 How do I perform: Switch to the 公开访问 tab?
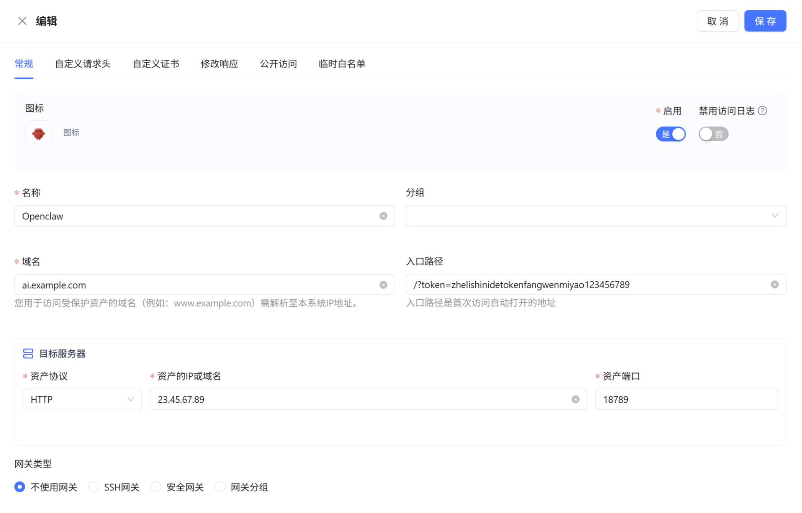pos(278,64)
